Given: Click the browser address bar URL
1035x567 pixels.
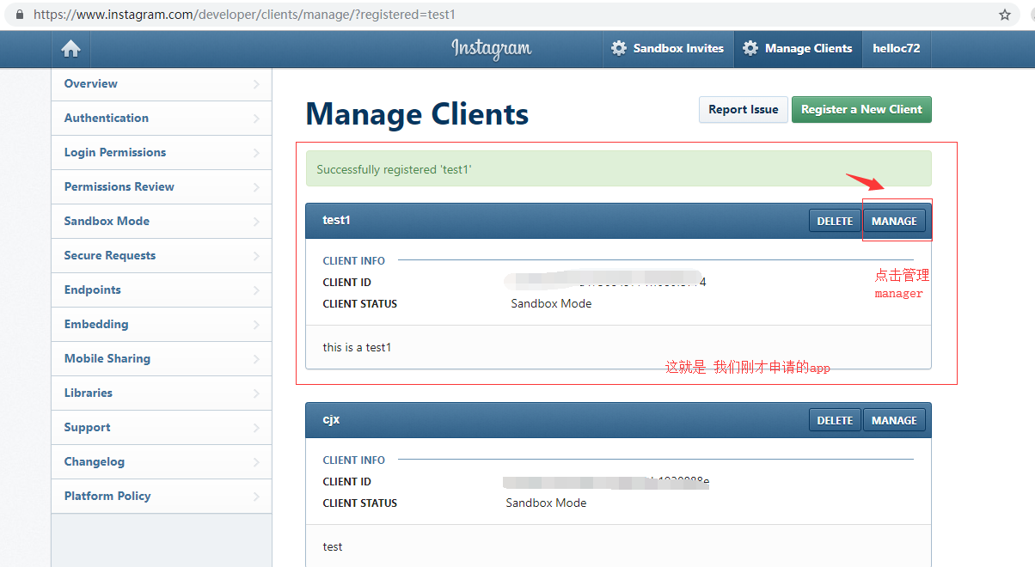Looking at the screenshot, I should [x=244, y=15].
